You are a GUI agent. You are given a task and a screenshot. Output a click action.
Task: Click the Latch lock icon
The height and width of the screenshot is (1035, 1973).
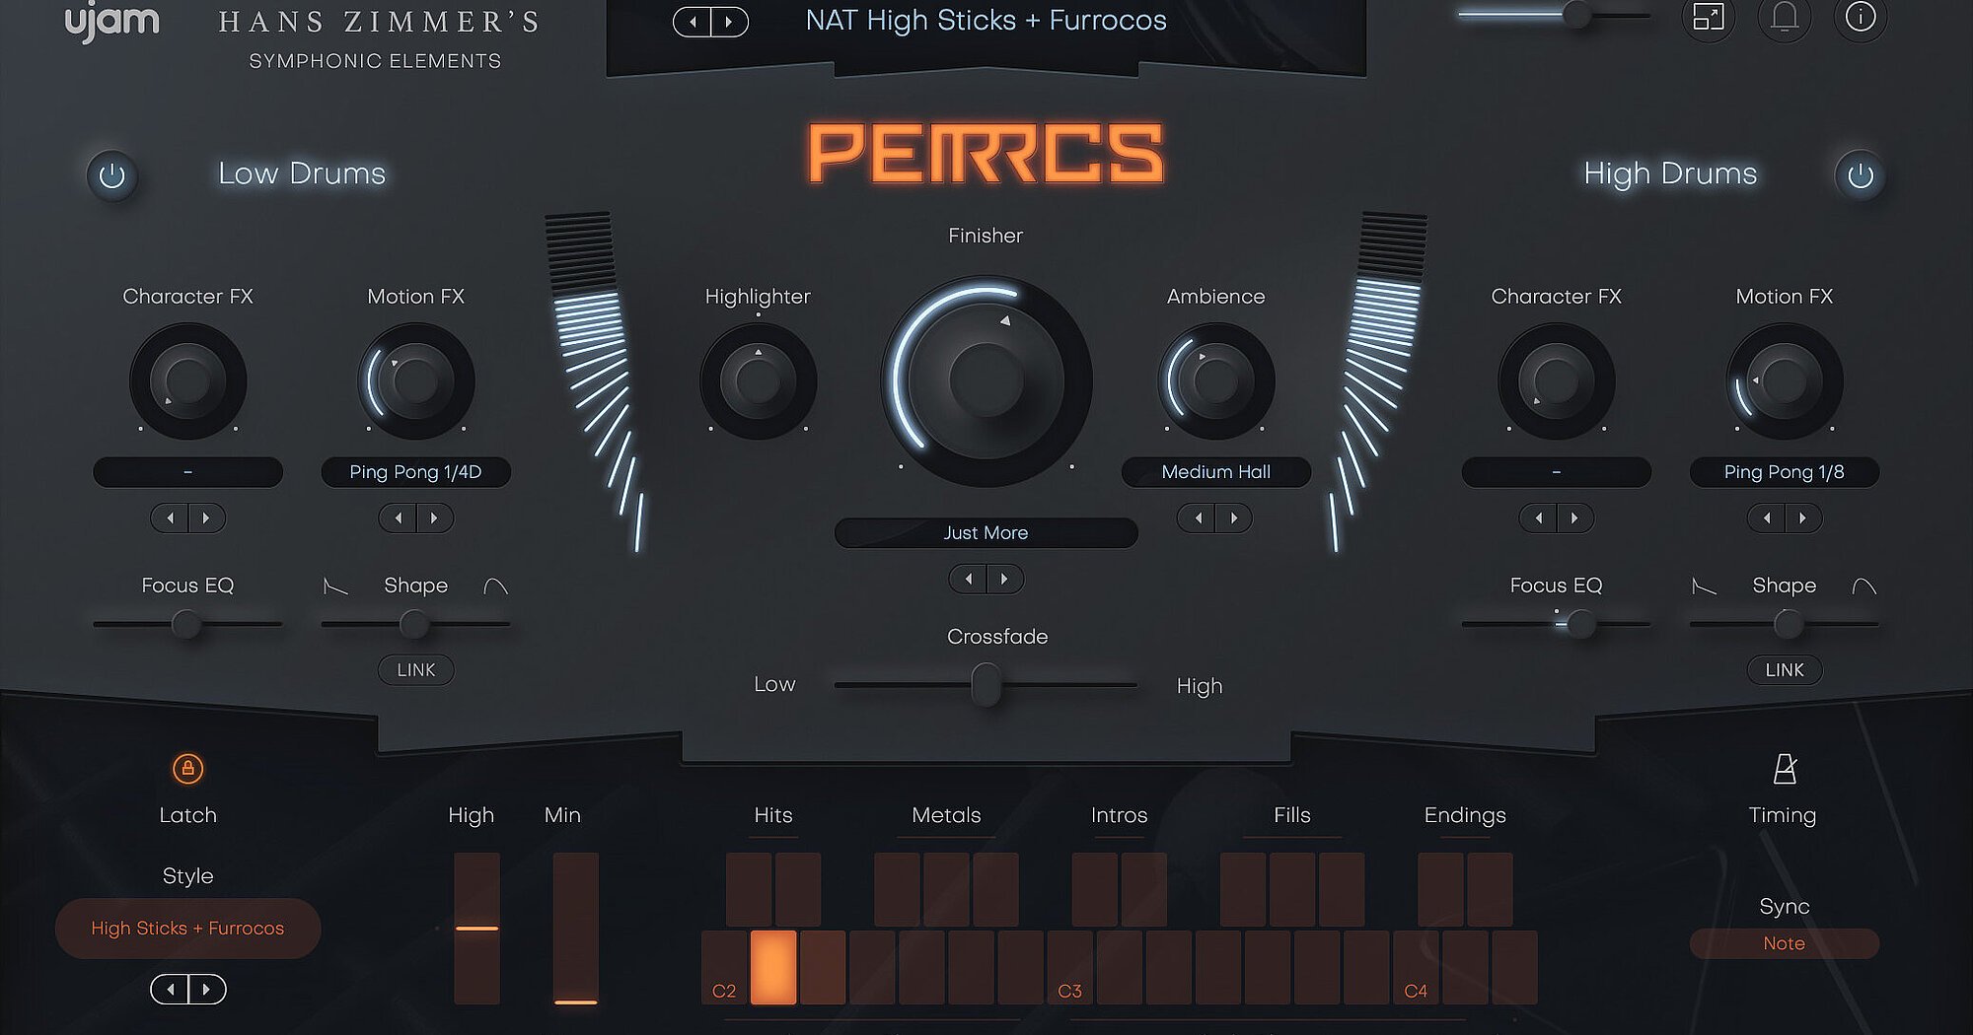187,771
